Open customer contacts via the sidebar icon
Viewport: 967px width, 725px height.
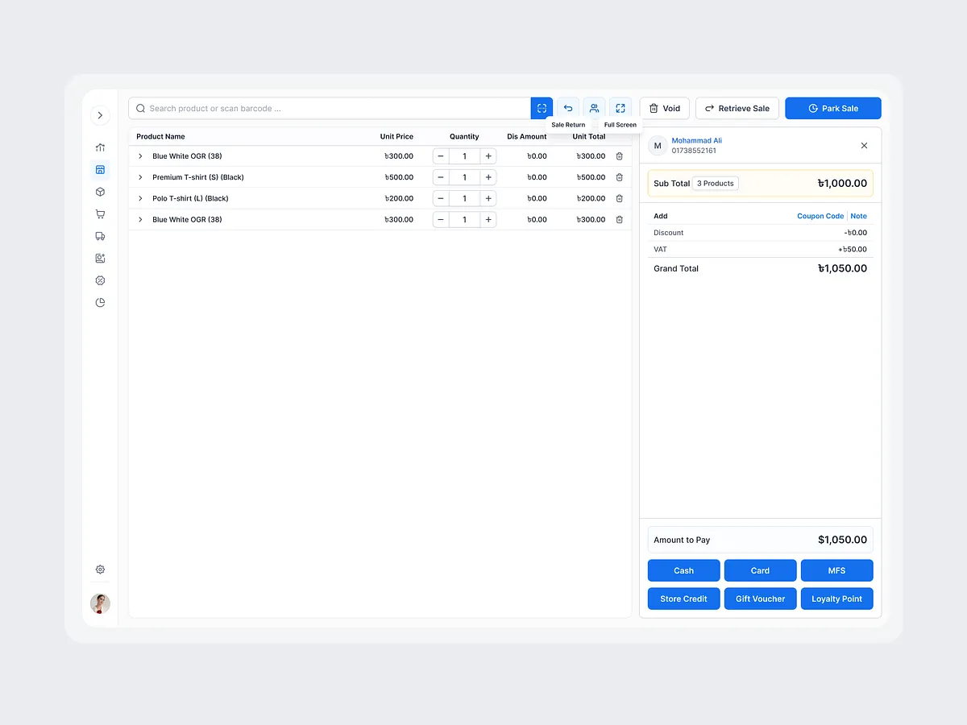pyautogui.click(x=100, y=258)
